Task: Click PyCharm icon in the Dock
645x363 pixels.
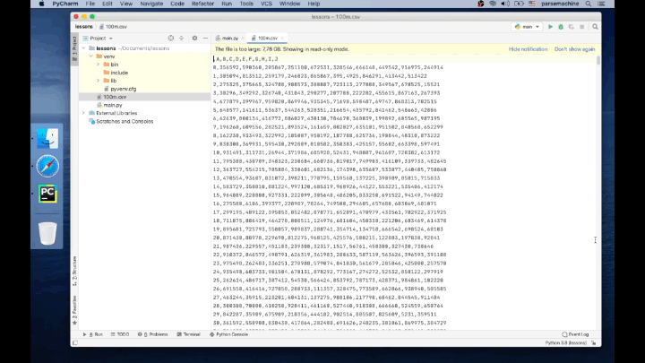Action: point(47,194)
